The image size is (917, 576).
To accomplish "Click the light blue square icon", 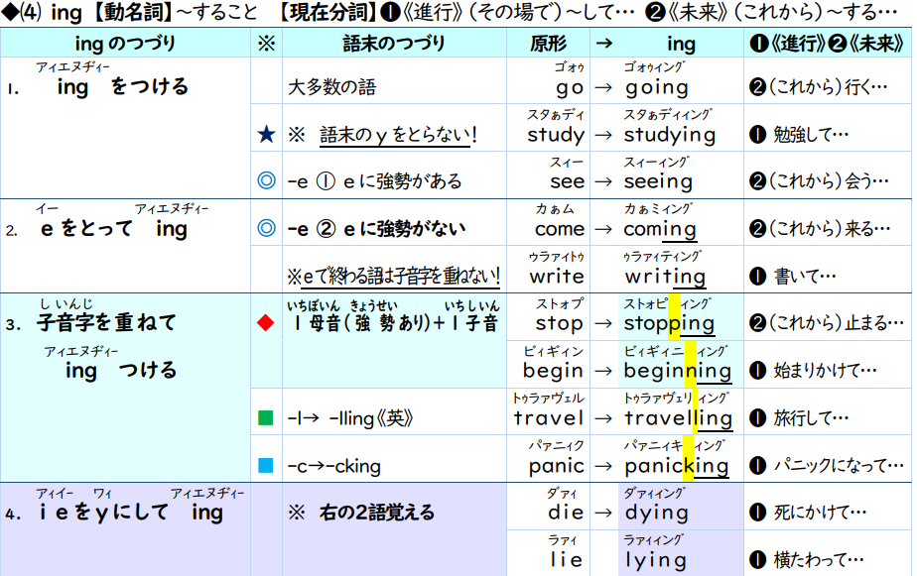I will [x=265, y=465].
